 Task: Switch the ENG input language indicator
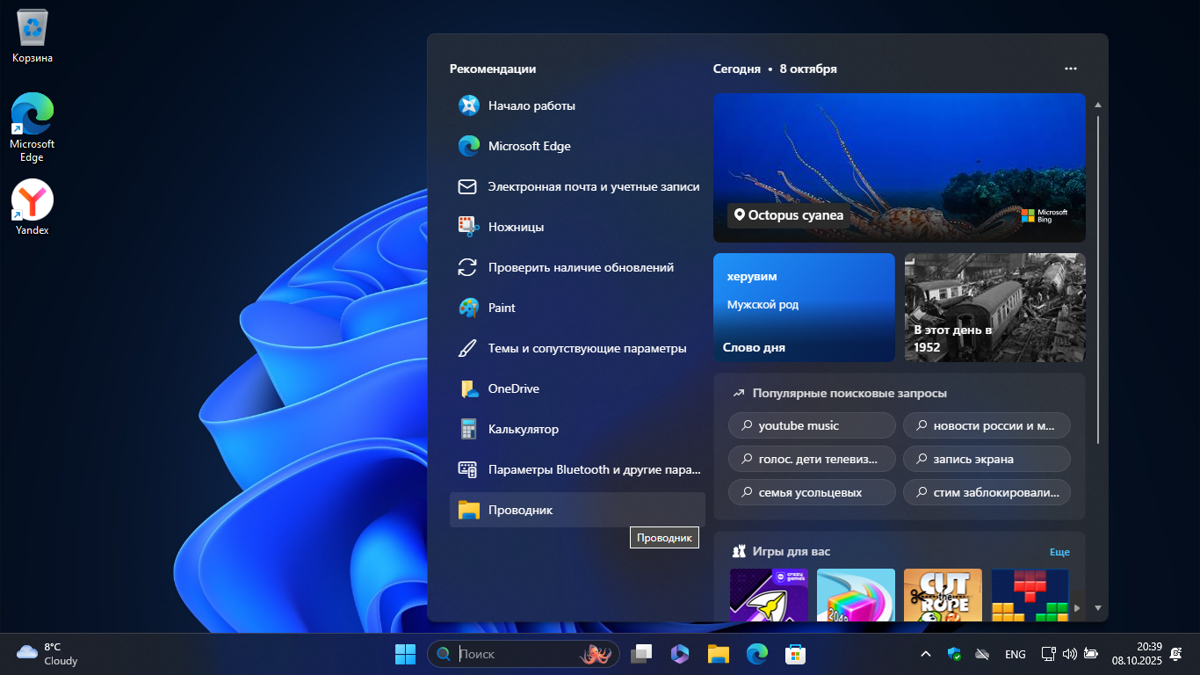(1015, 654)
